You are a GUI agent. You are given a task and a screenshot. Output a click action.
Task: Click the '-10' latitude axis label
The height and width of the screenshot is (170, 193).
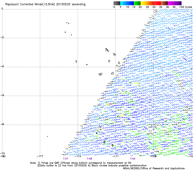(2, 153)
